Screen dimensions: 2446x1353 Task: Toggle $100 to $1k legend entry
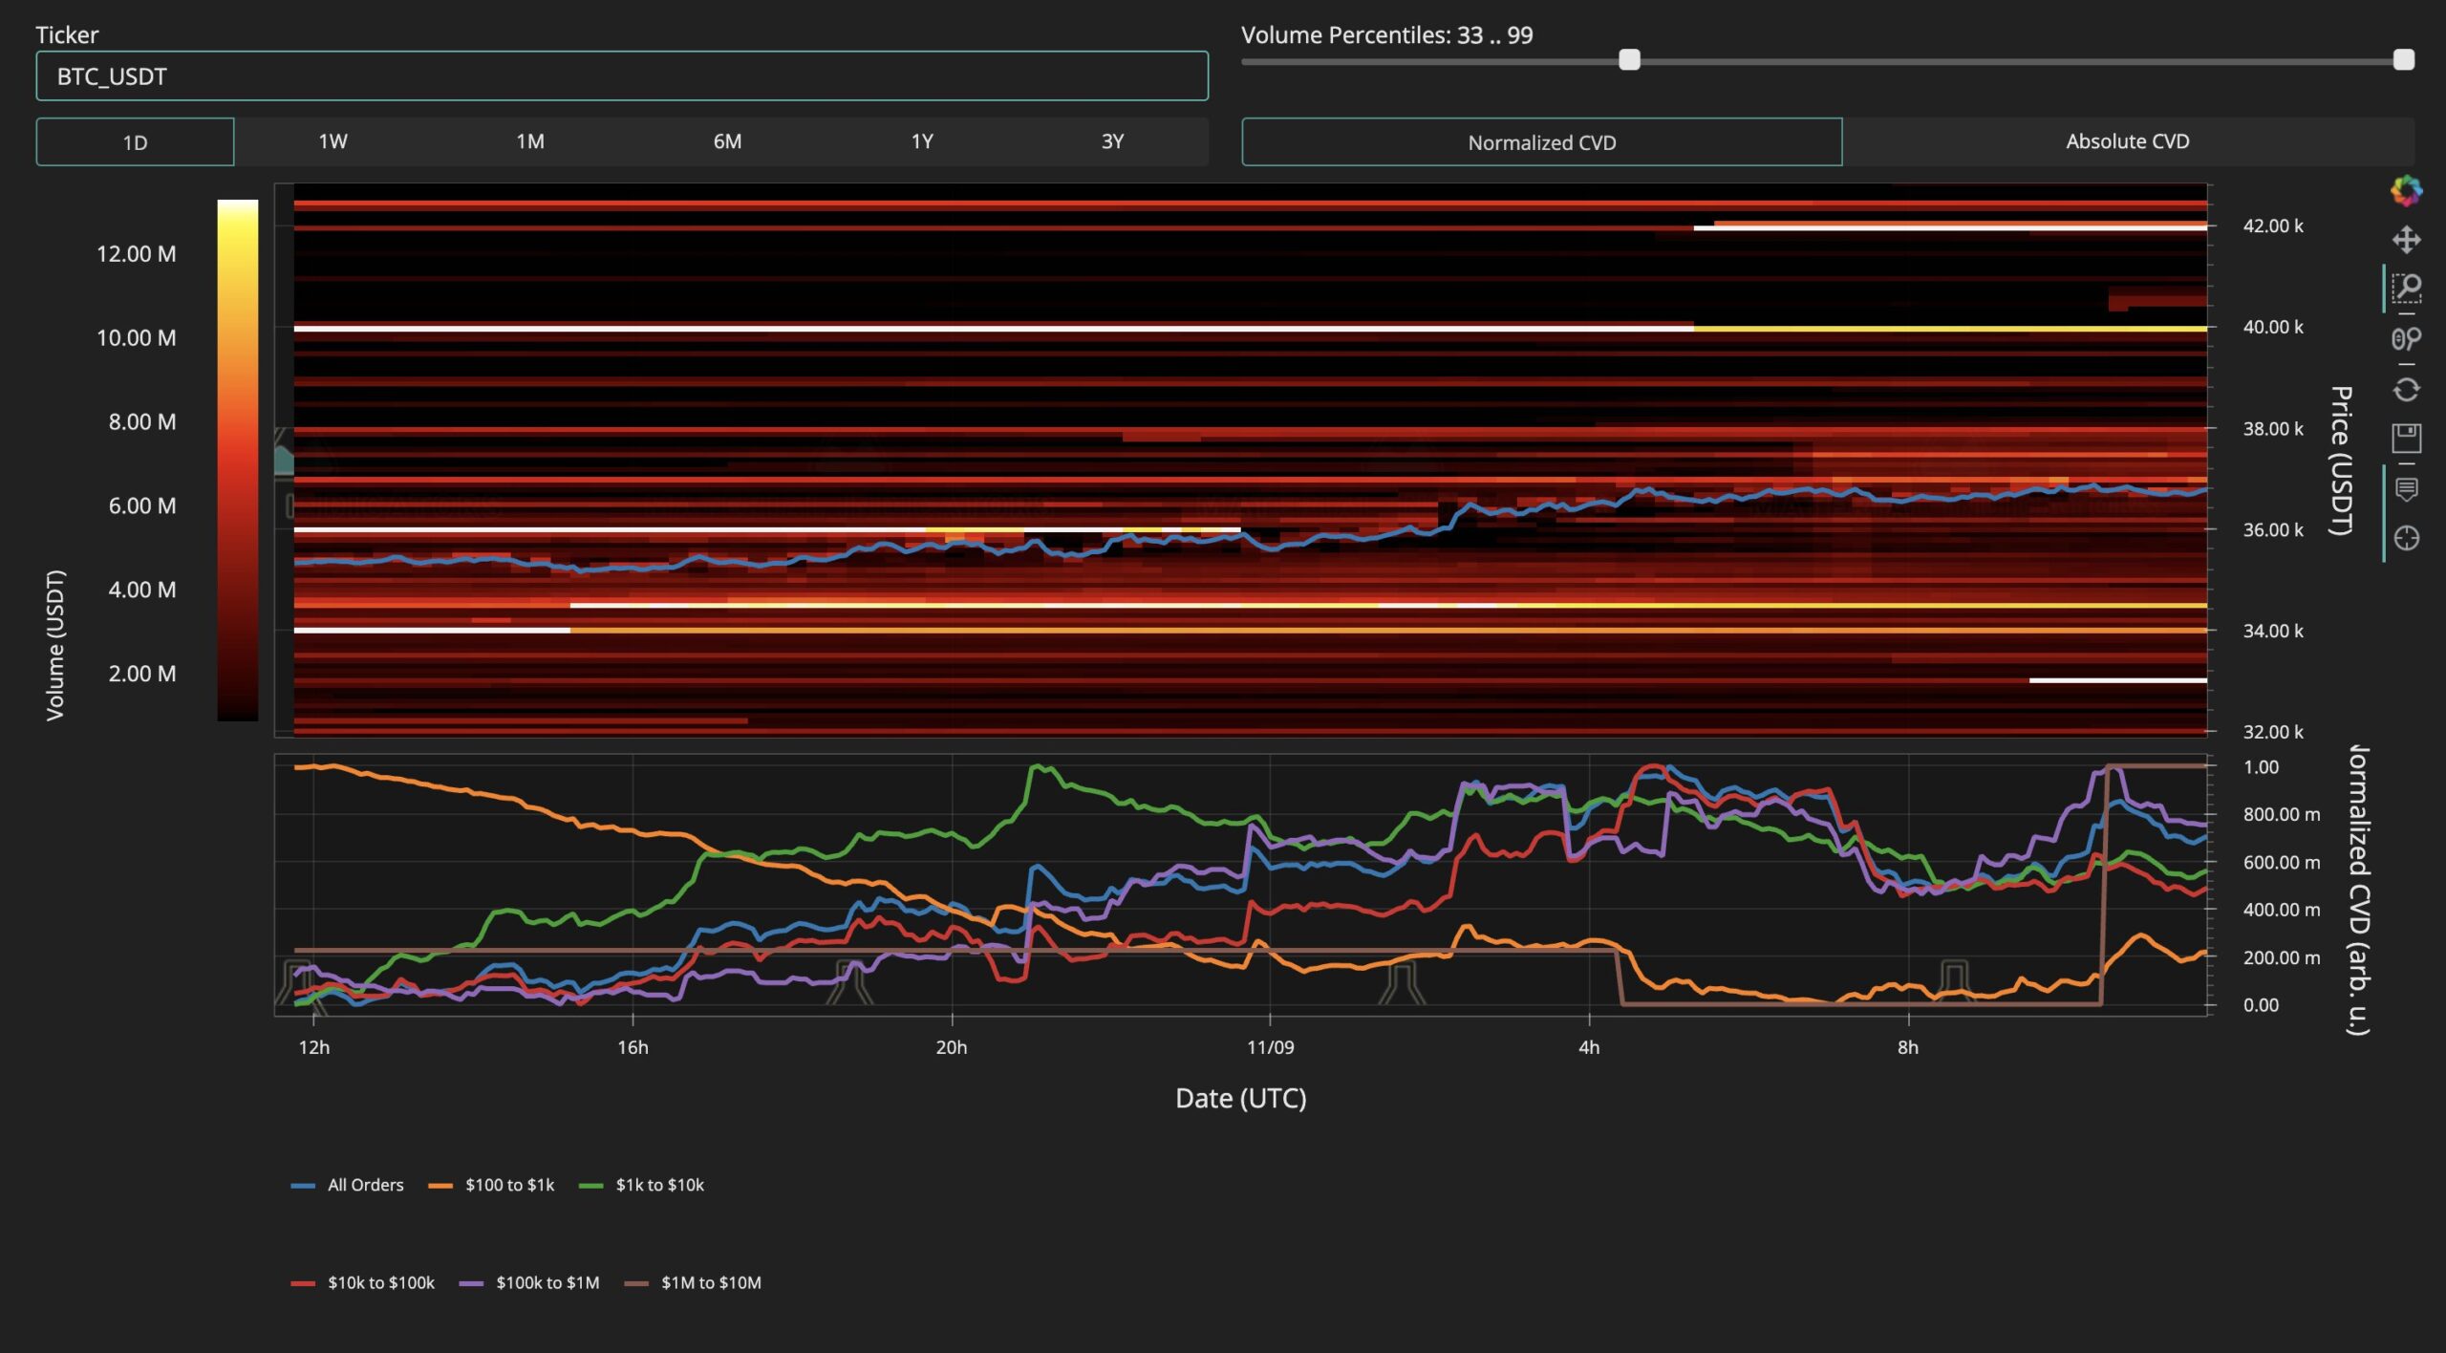(x=491, y=1185)
